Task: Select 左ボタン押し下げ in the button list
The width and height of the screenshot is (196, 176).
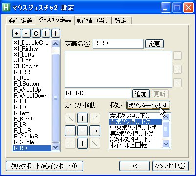Action: coord(135,116)
